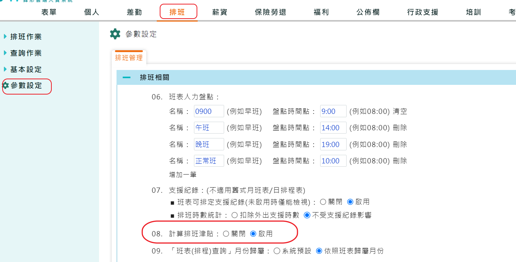This screenshot has width=516, height=262.
Task: Select the 福利 menu item
Action: pyautogui.click(x=321, y=12)
